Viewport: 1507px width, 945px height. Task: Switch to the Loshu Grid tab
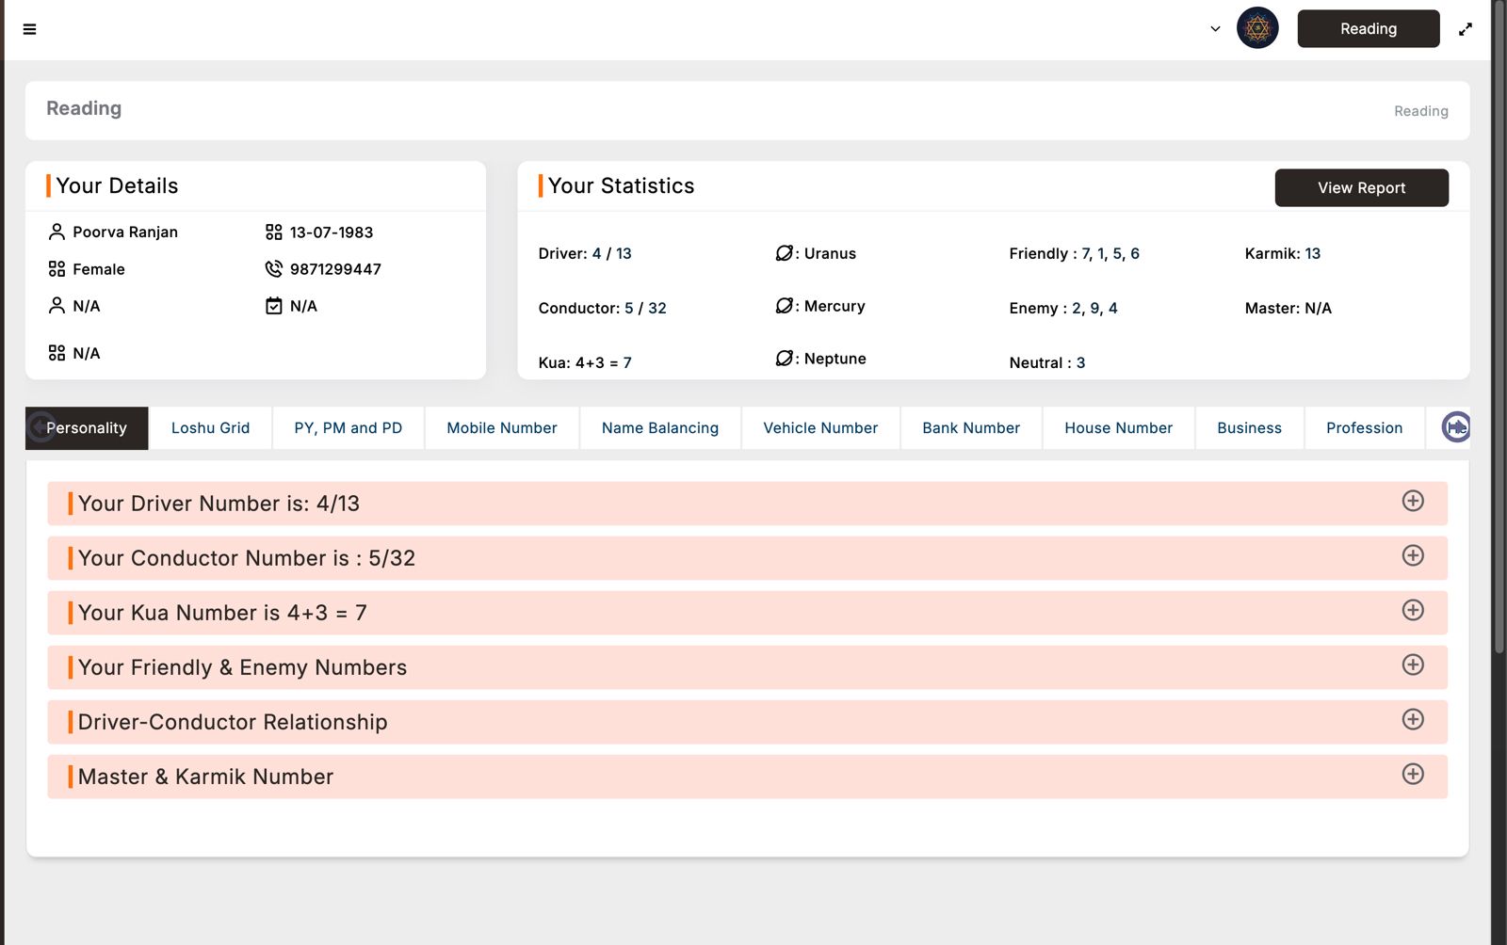click(210, 428)
